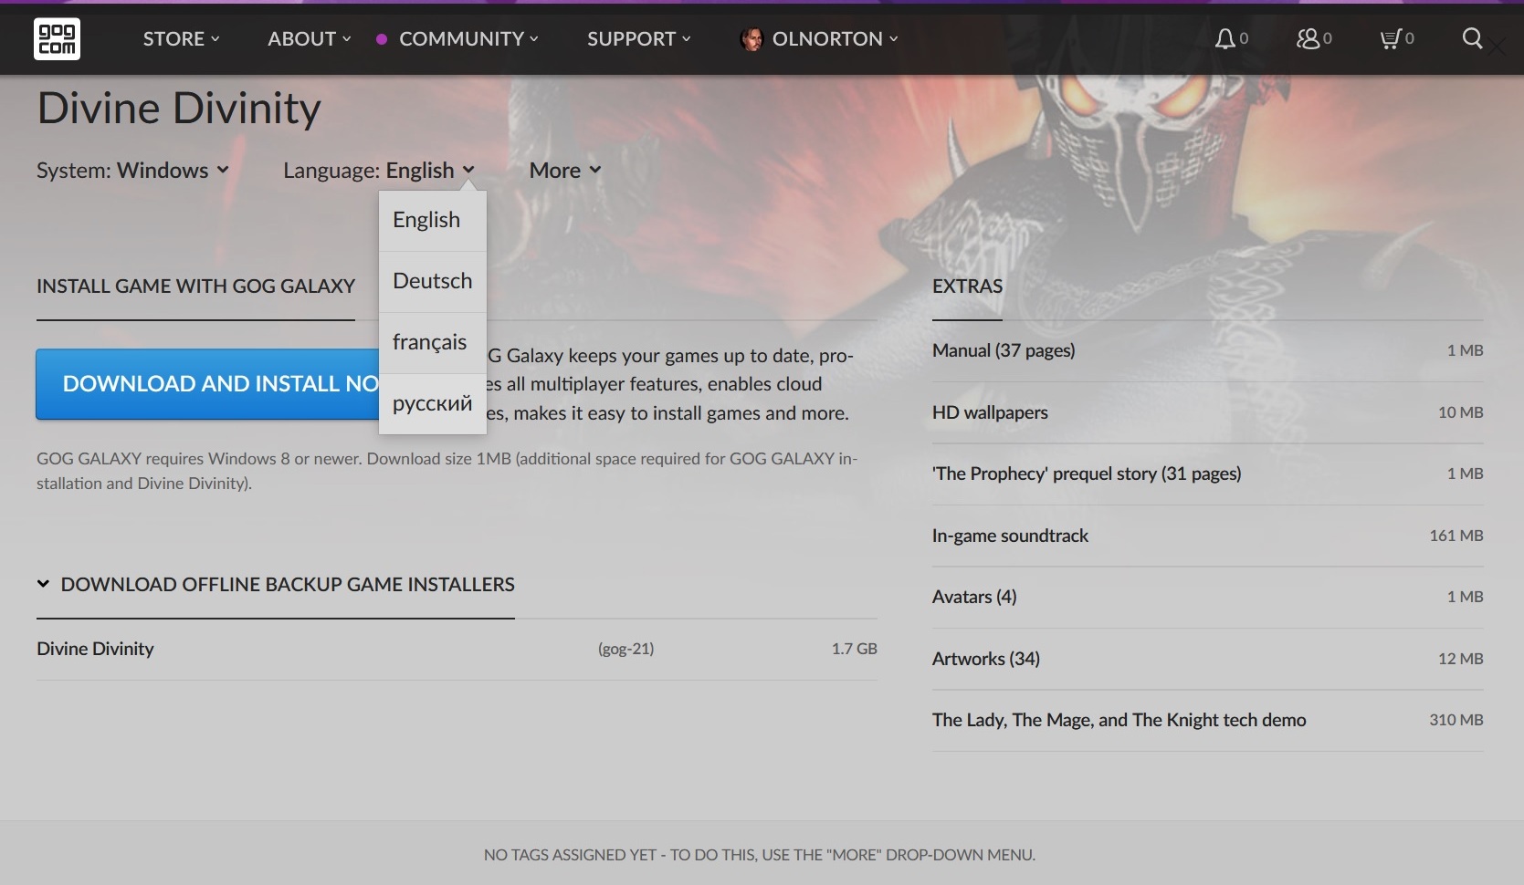Click Download and Install Now button
This screenshot has width=1524, height=885.
pyautogui.click(x=207, y=384)
